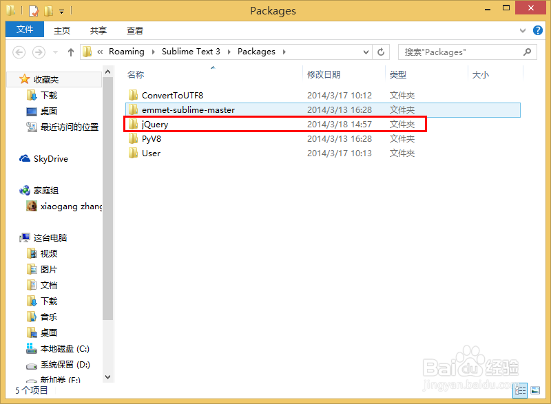This screenshot has height=404, width=551.
Task: Select the PyV8 folder icon
Action: 133,138
